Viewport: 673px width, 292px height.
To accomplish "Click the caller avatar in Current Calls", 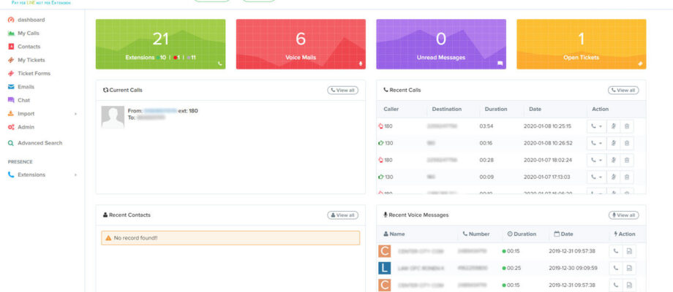I will pyautogui.click(x=113, y=117).
